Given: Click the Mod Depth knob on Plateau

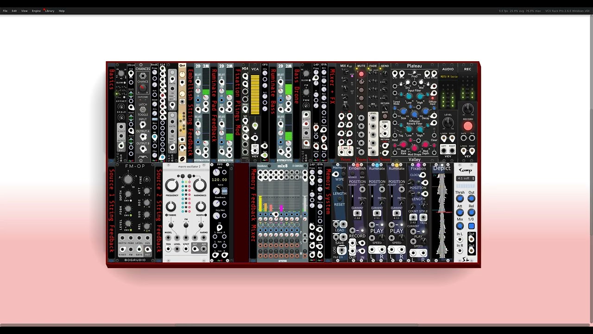Looking at the screenshot, I should [x=425, y=145].
